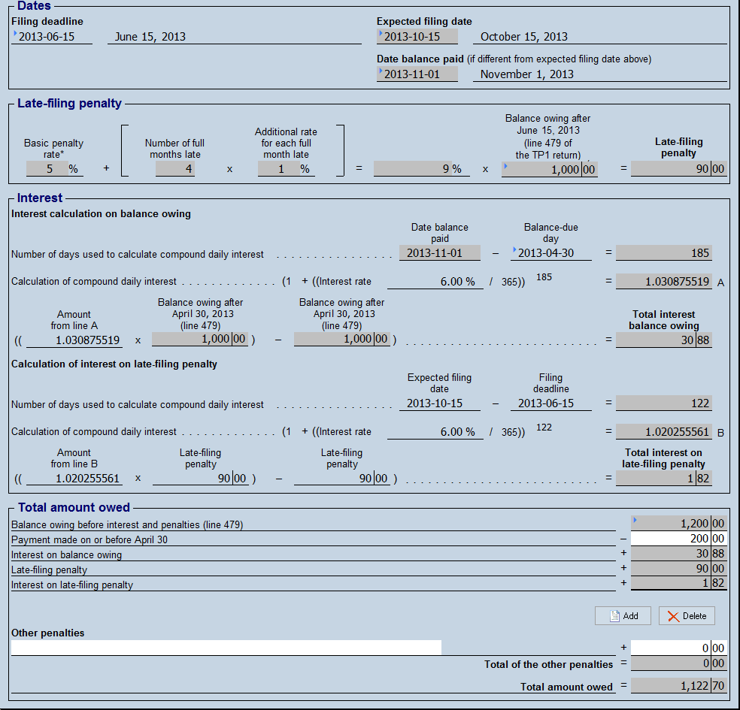Click Expected filing date 2013-10-15 in Interest section

pos(440,403)
